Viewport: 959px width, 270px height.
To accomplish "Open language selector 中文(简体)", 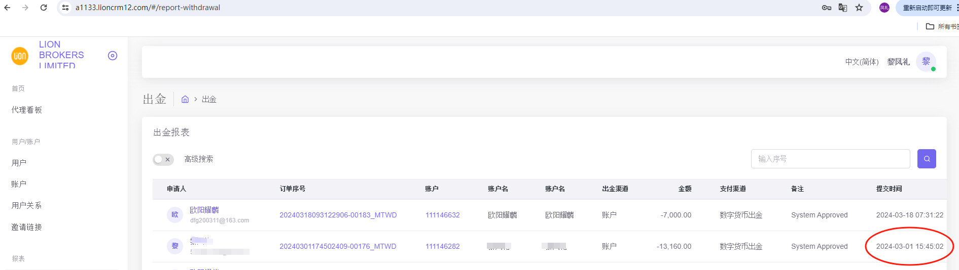I will (862, 62).
